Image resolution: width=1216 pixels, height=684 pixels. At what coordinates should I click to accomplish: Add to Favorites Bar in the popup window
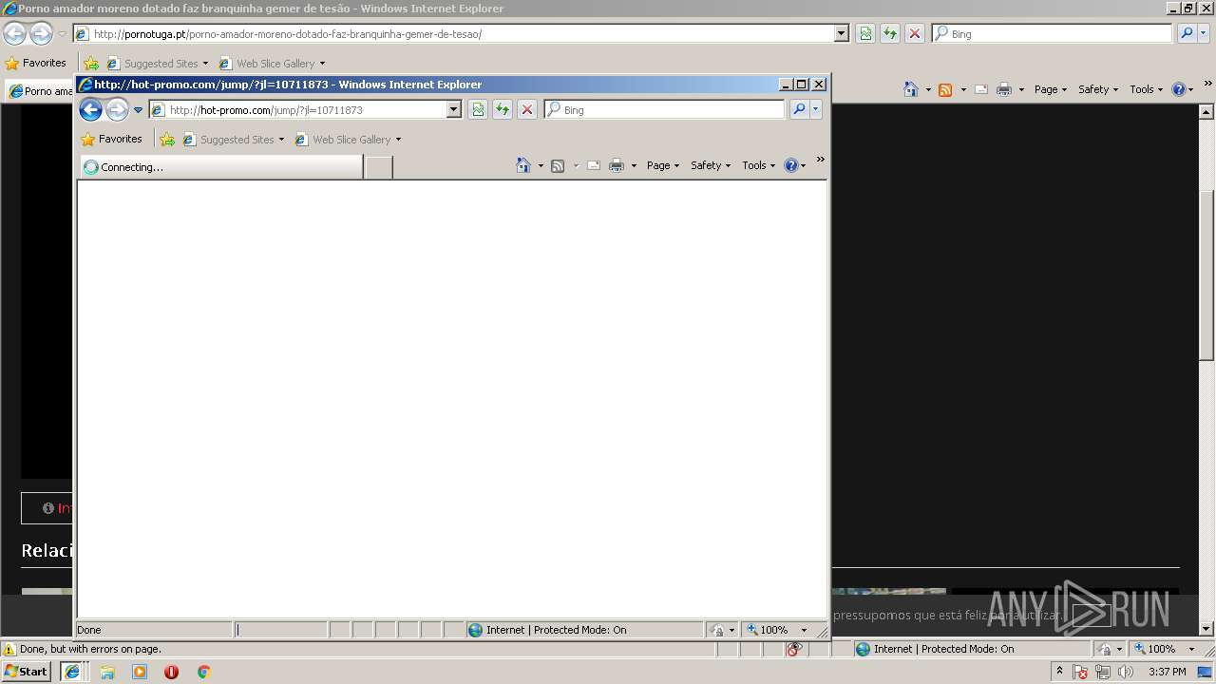point(167,140)
